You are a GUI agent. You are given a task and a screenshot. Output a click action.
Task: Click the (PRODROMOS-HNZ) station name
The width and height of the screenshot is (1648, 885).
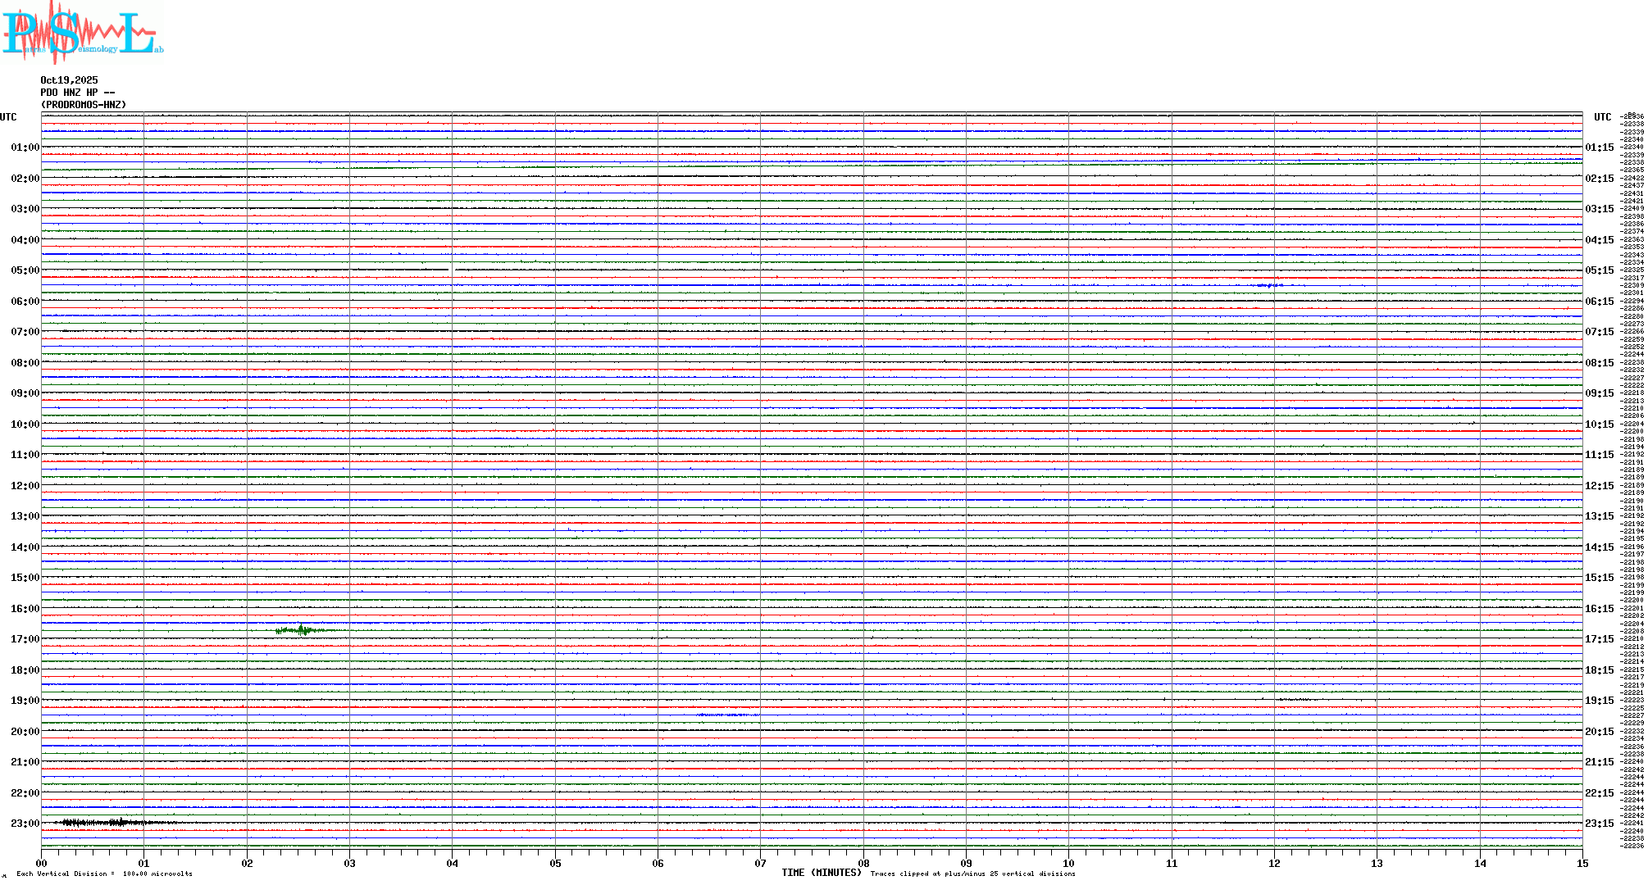click(x=84, y=105)
